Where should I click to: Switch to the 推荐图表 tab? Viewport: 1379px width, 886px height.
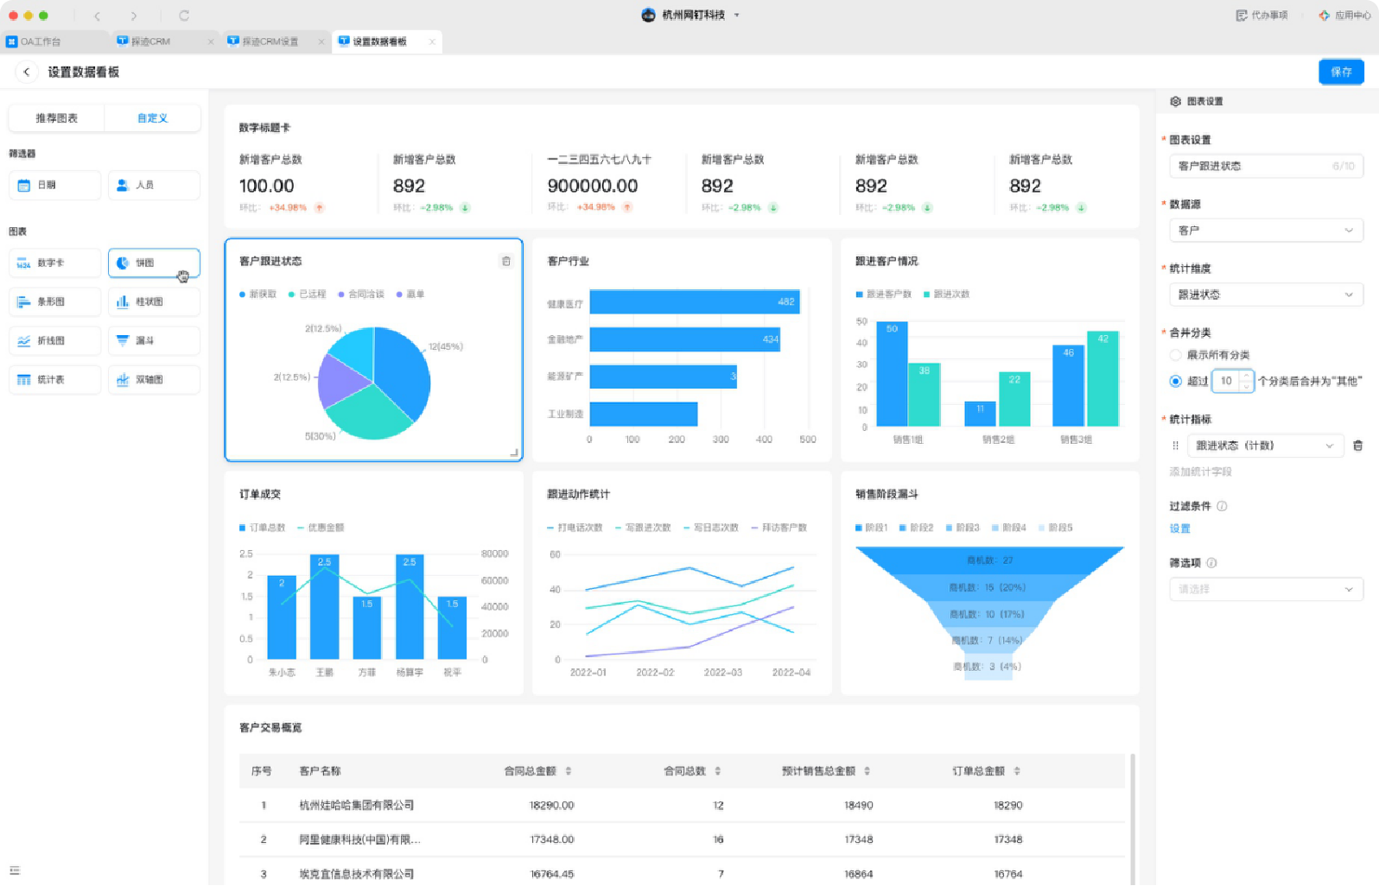coord(56,118)
